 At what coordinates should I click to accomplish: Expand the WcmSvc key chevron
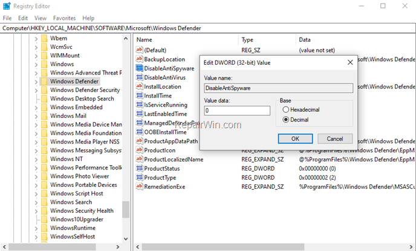point(36,47)
